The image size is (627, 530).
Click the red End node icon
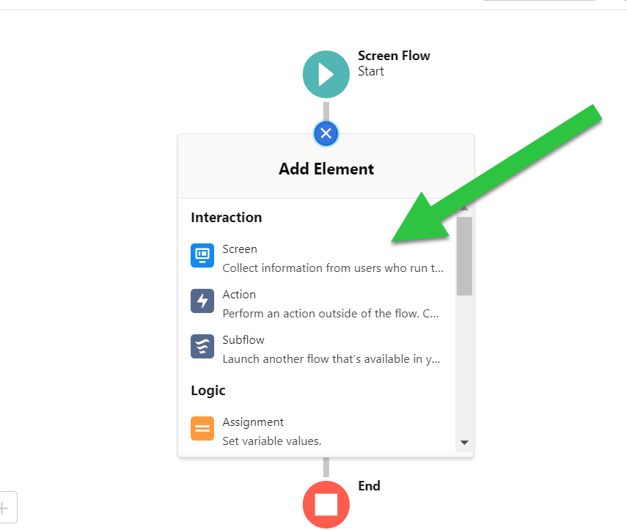(326, 504)
